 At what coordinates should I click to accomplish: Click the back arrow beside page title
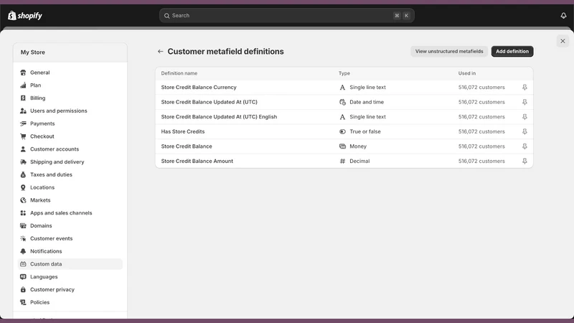[160, 51]
